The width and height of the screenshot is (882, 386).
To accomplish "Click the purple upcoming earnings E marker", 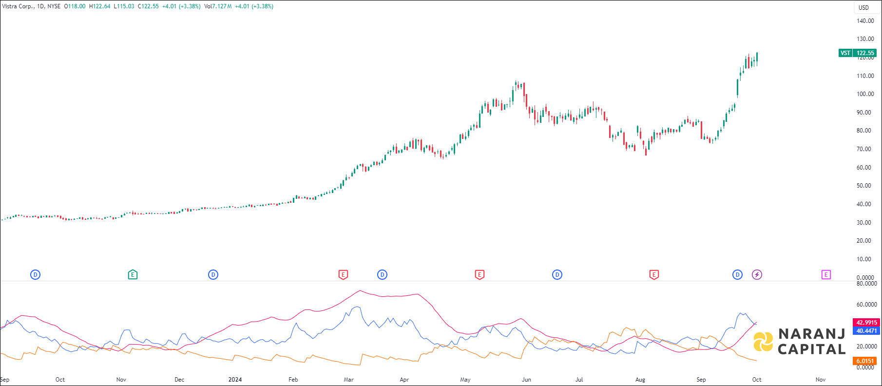I will (826, 275).
